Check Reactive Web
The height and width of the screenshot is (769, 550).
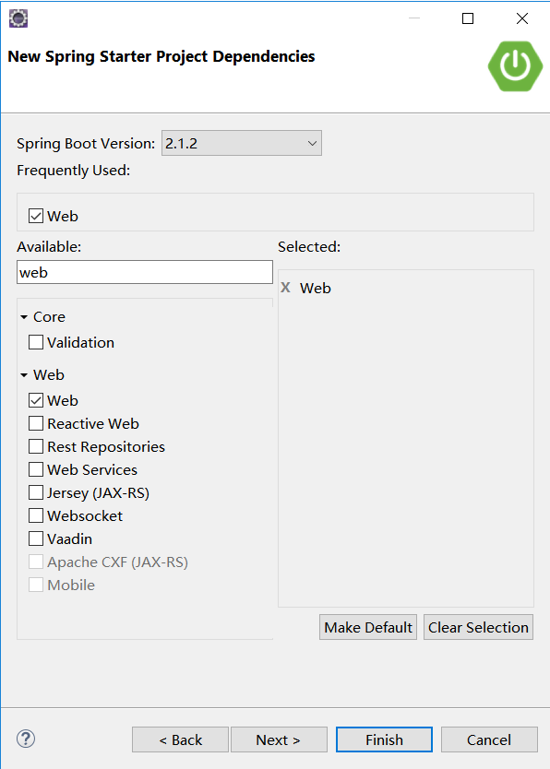tap(35, 423)
